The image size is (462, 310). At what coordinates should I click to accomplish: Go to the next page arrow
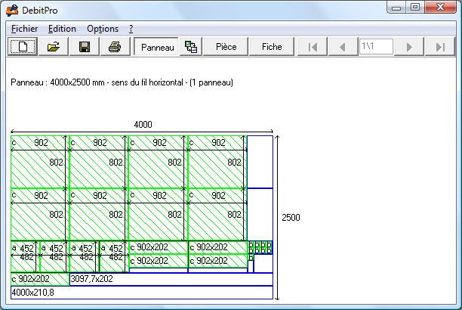(409, 47)
